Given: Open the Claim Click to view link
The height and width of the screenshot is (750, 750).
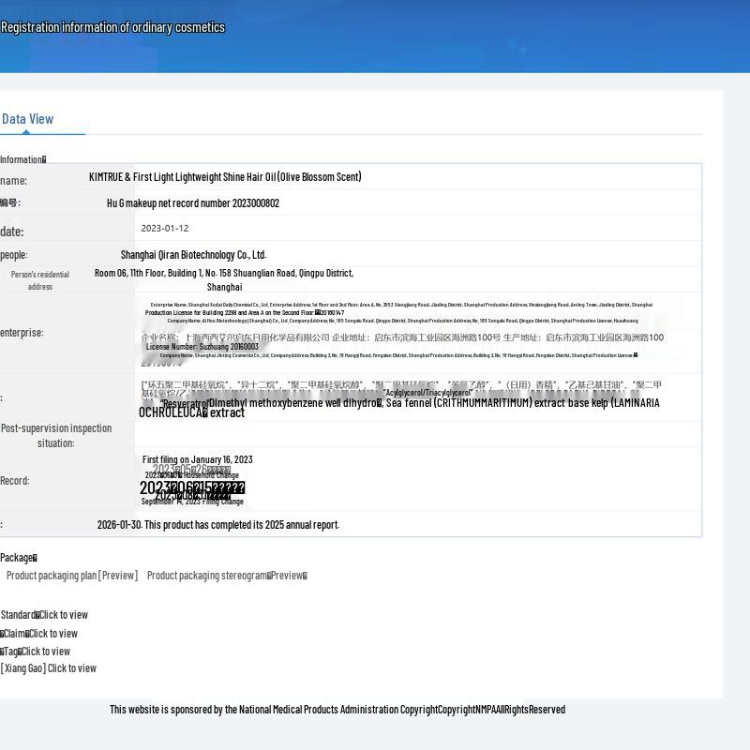Looking at the screenshot, I should click(x=38, y=634).
